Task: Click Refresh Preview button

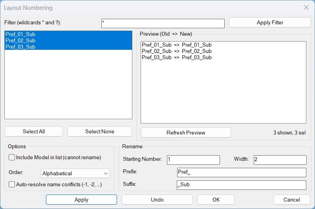Action: [x=186, y=133]
